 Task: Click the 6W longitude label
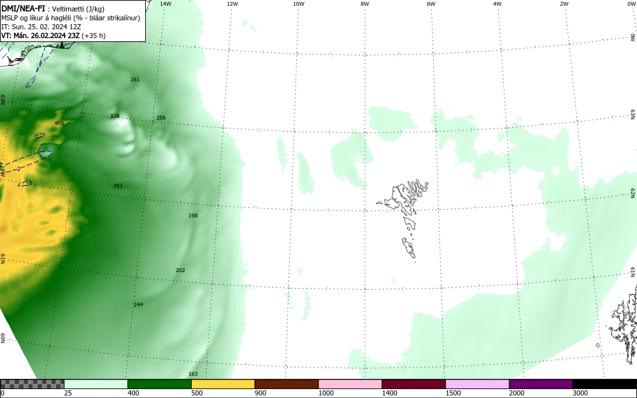point(431,4)
